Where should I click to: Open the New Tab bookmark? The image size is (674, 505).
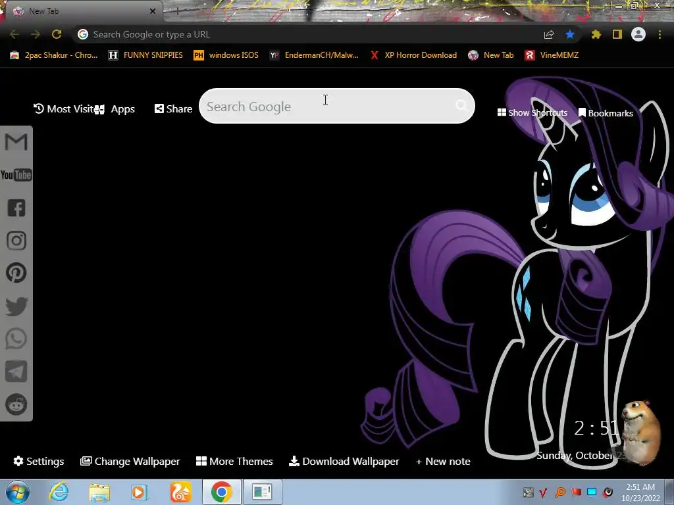491,55
